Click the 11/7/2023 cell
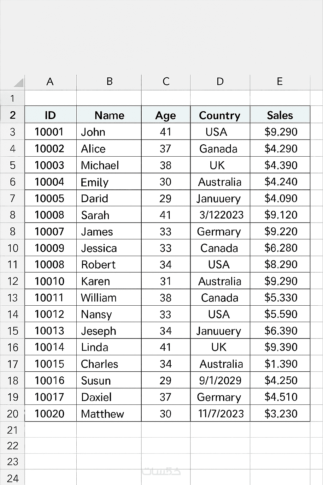Viewport: 323px width, 485px height. pyautogui.click(x=220, y=414)
